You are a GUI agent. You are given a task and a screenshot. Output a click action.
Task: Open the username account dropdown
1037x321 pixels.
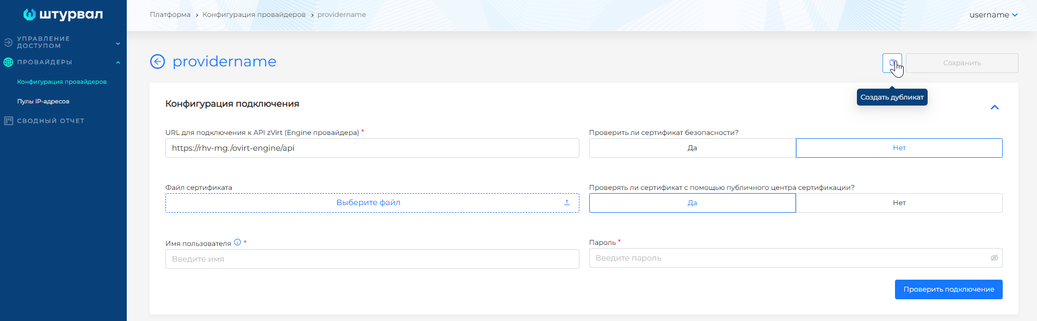pyautogui.click(x=993, y=15)
